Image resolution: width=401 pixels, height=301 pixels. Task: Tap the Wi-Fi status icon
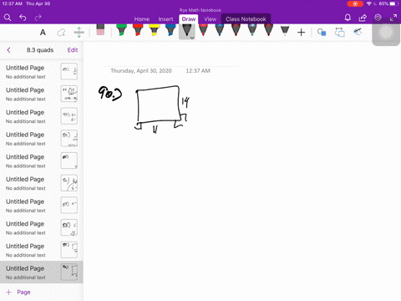[369, 4]
